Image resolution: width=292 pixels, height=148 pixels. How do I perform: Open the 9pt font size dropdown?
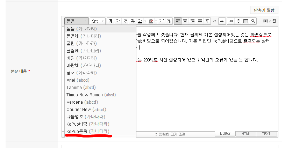tap(98, 21)
